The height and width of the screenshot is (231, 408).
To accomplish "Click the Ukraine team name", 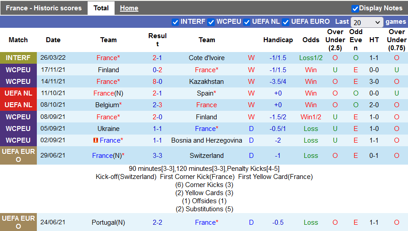I will (x=108, y=129).
